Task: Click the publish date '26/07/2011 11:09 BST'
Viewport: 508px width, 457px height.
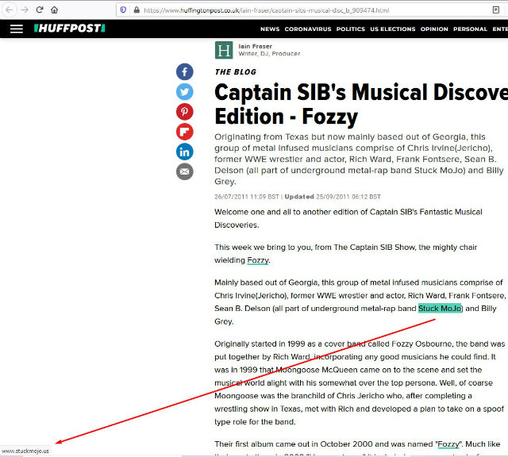Action: tap(247, 197)
